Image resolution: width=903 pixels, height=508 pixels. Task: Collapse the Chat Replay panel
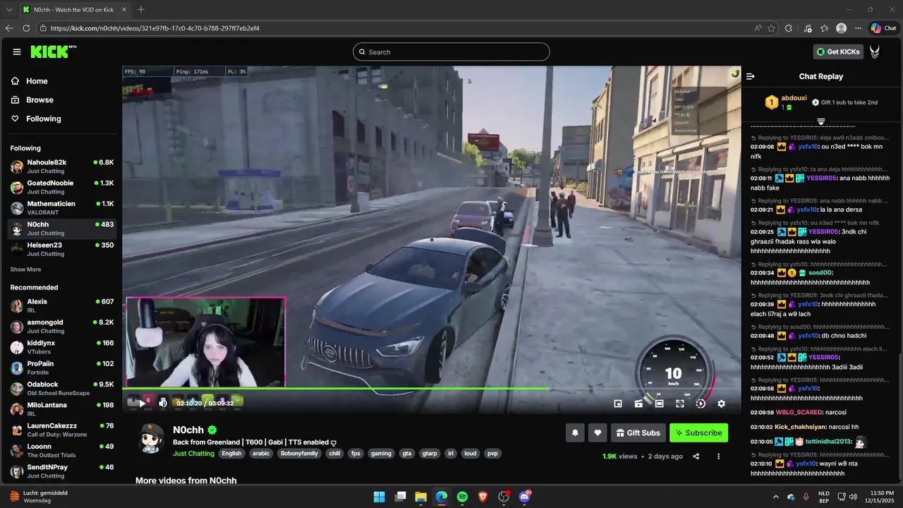point(751,76)
